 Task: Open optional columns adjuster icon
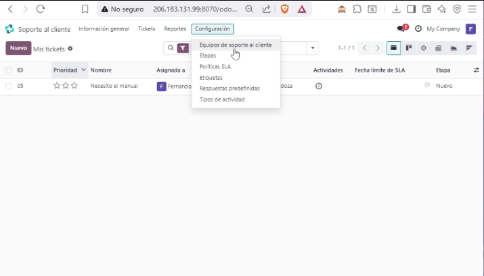pyautogui.click(x=477, y=70)
